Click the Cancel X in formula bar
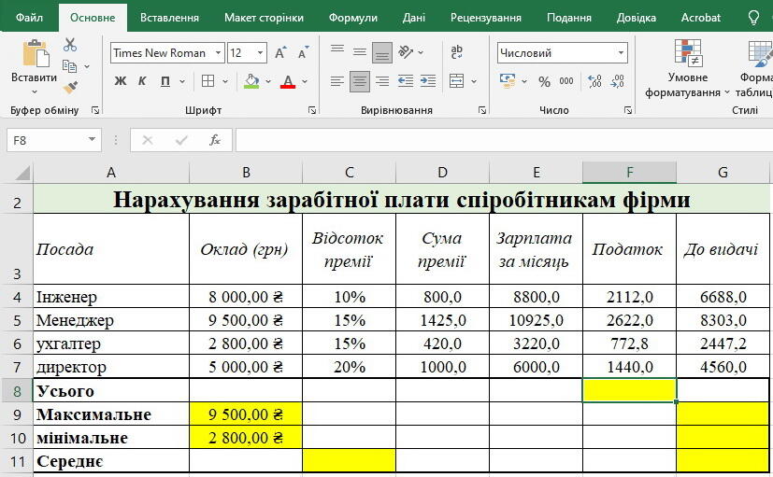This screenshot has height=477, width=773. tap(147, 141)
